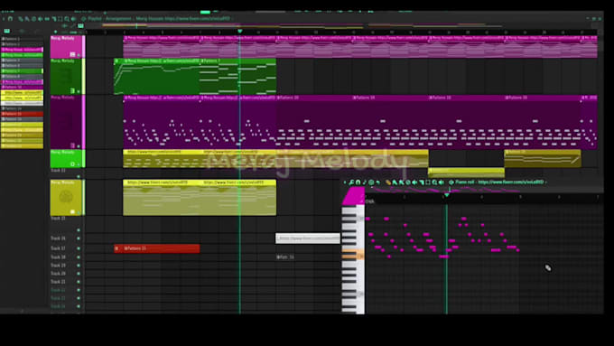Click the Playlist window icon beside its title
The width and height of the screenshot is (614, 346).
tap(83, 19)
